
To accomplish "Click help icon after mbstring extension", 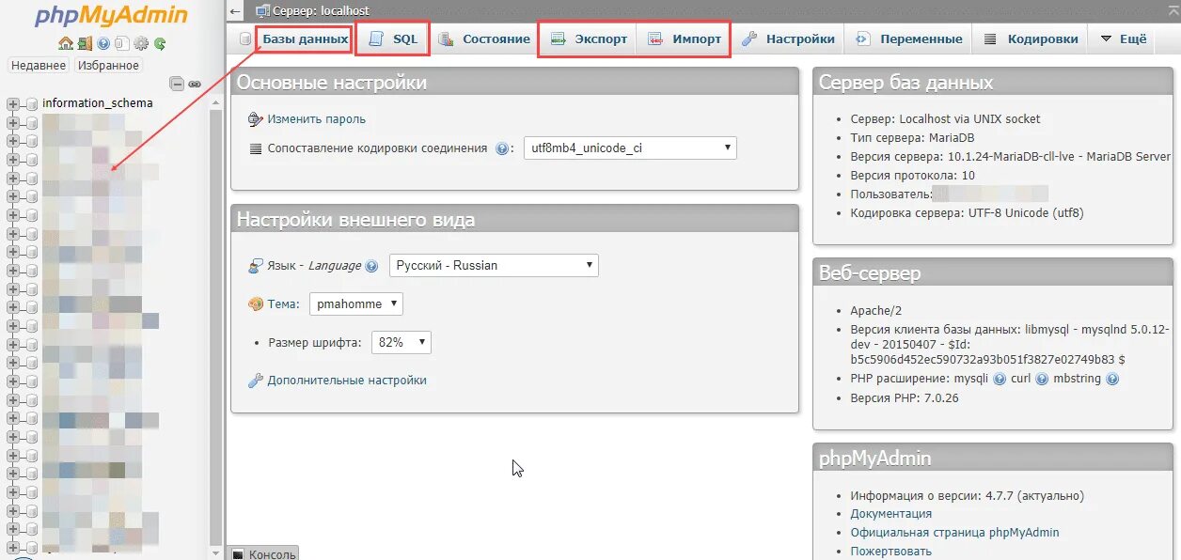I will click(x=1112, y=379).
